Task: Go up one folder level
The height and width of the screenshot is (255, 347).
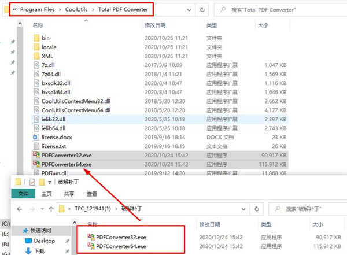Action: [51, 209]
